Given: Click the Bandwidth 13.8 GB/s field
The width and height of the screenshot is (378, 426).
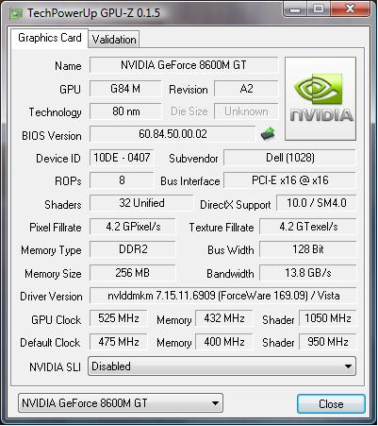Looking at the screenshot, I should 308,273.
